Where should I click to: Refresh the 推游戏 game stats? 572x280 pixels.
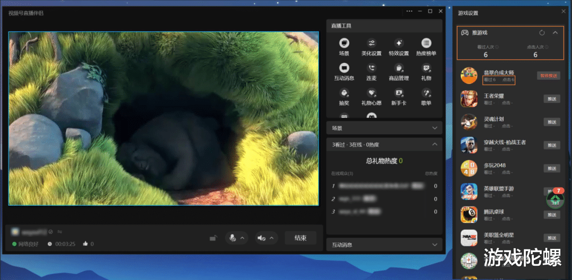(x=542, y=33)
